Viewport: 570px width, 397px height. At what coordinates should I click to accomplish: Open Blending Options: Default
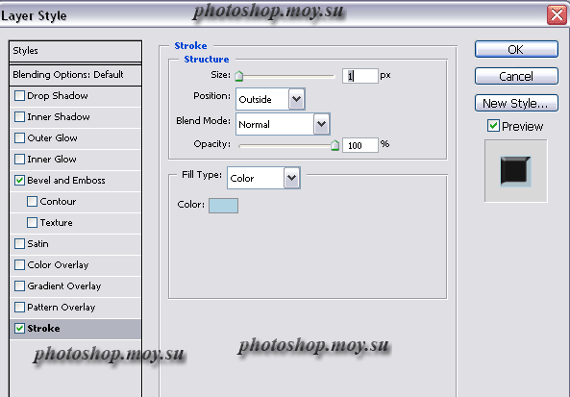pyautogui.click(x=75, y=75)
